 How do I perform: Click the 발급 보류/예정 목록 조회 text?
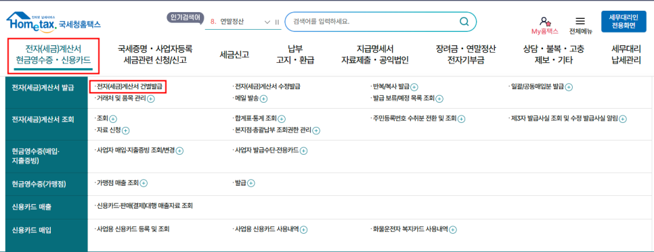[404, 99]
